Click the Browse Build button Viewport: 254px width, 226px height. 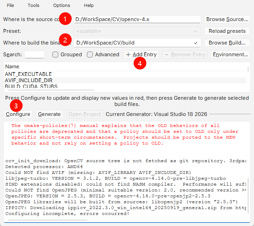point(227,43)
